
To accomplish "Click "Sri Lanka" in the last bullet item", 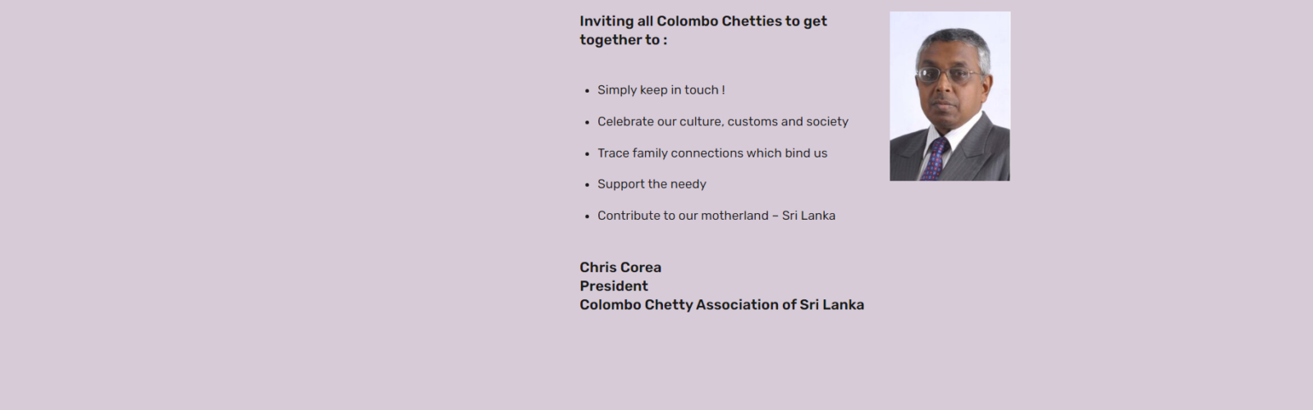I will coord(808,216).
